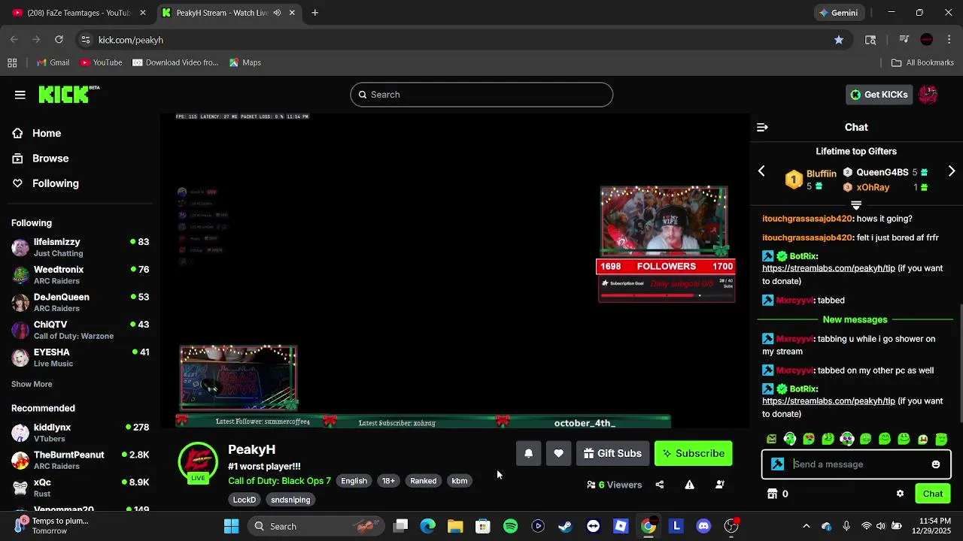This screenshot has height=541, width=963.
Task: Open chat identity badge icon
Action: (x=778, y=464)
